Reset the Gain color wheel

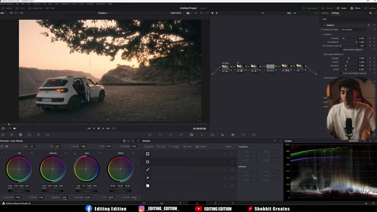point(100,153)
